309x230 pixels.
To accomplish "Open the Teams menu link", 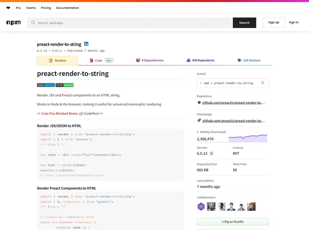I will pos(31,8).
